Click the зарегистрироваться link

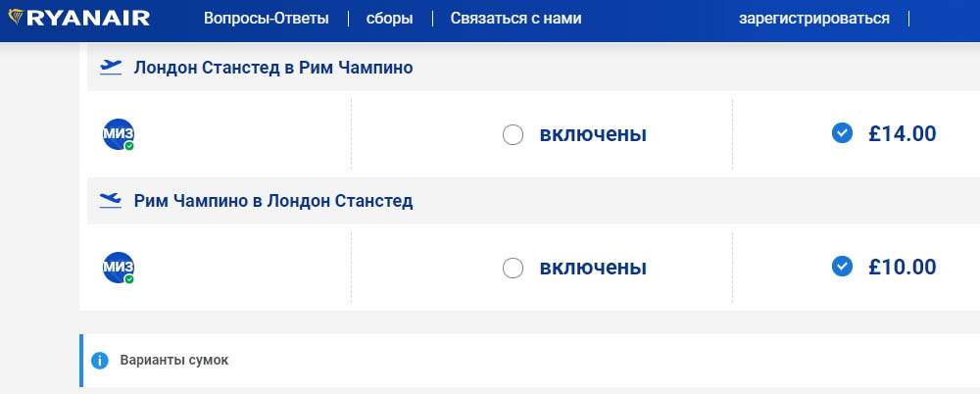tap(813, 19)
